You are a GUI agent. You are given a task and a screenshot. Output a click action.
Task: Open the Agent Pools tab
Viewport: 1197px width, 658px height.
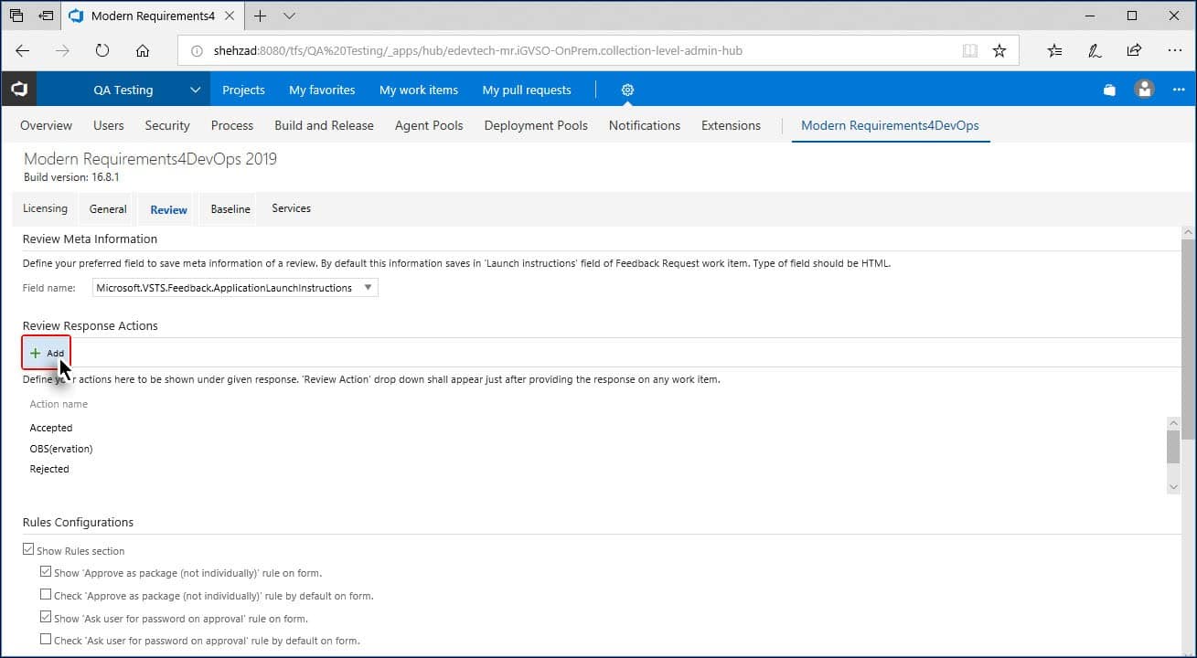point(429,125)
